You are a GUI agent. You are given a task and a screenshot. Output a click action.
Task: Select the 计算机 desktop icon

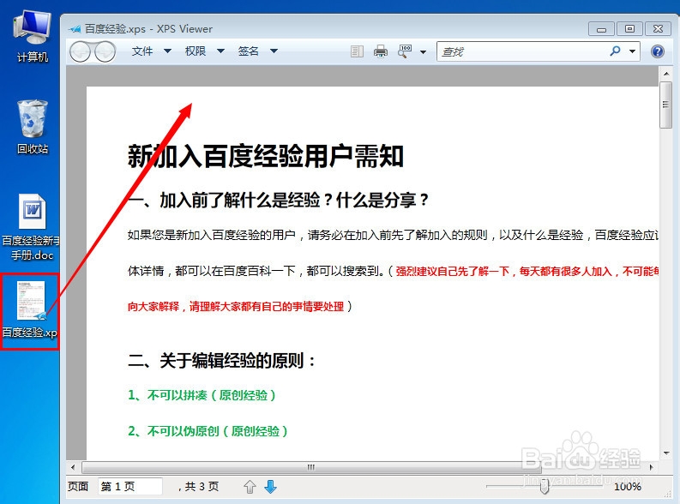(x=33, y=37)
